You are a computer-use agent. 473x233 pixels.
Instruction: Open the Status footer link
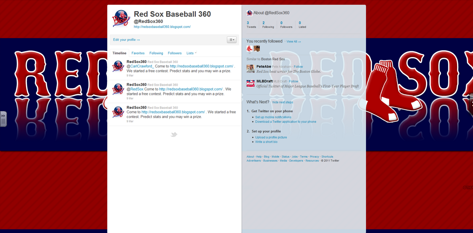(x=286, y=157)
